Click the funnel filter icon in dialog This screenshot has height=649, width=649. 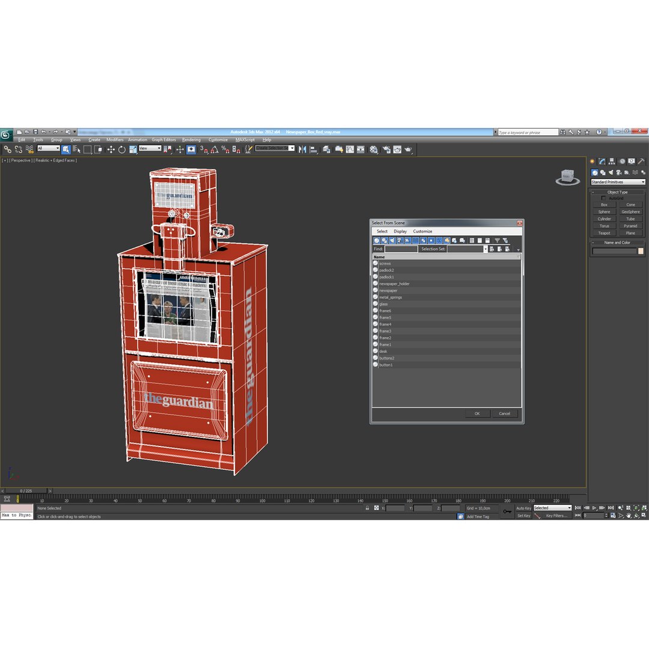[497, 240]
